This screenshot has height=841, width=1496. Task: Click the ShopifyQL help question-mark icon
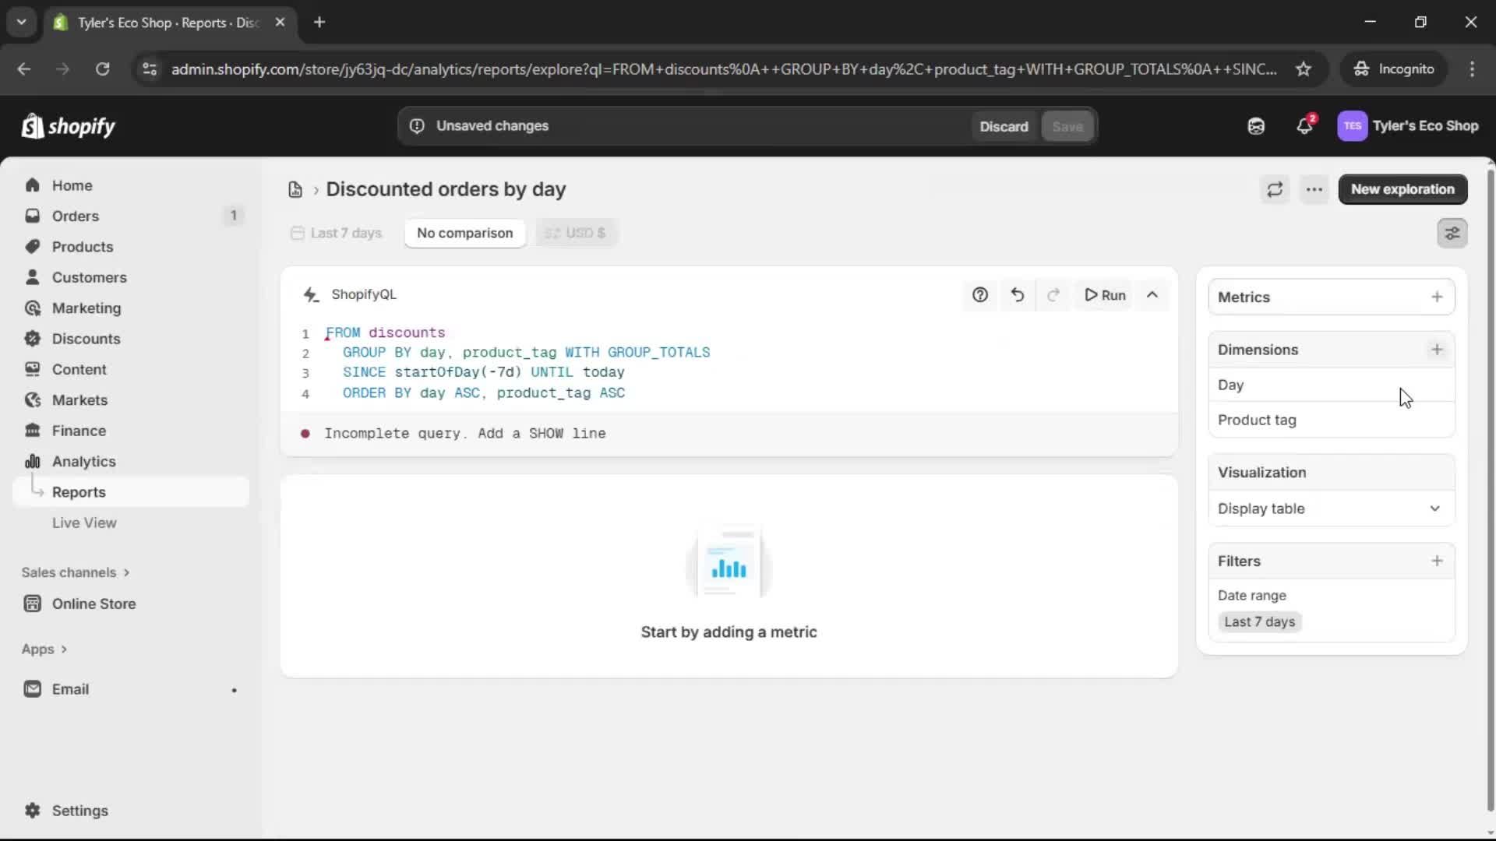[980, 295]
